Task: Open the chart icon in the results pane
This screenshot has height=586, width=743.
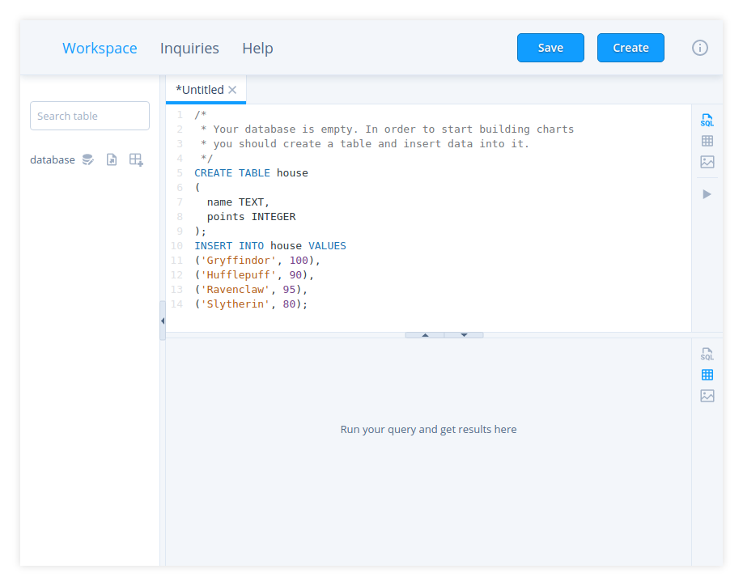Action: coord(707,396)
